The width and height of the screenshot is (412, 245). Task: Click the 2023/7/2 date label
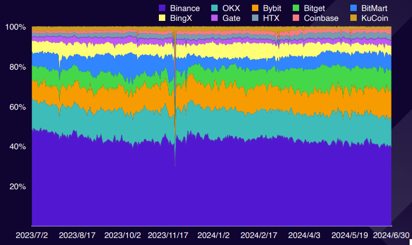32,235
